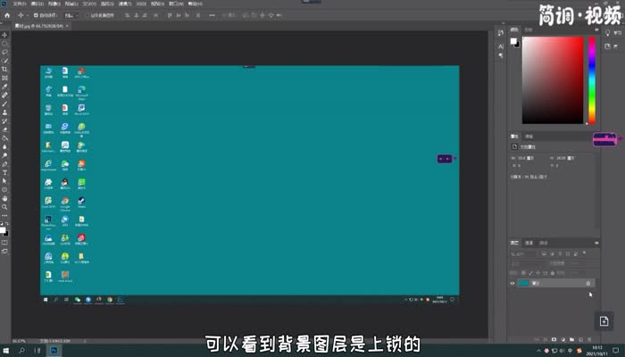Select the Zoom tool
625x357 pixels.
tap(4, 207)
